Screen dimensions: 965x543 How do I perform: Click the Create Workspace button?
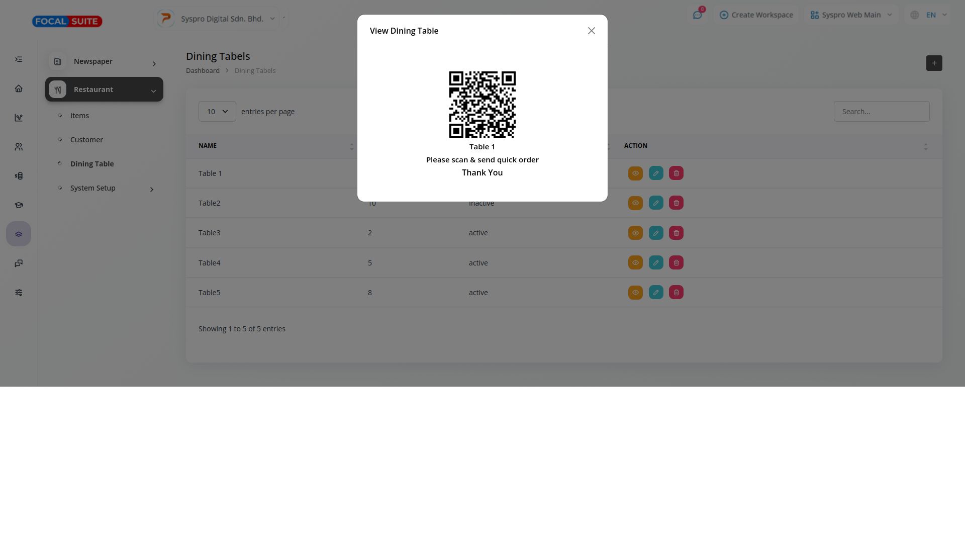pyautogui.click(x=756, y=15)
